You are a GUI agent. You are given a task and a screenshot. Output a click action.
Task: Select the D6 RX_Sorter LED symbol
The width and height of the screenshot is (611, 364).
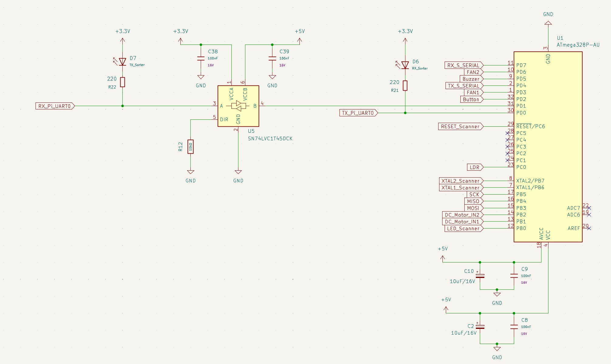[x=405, y=65]
